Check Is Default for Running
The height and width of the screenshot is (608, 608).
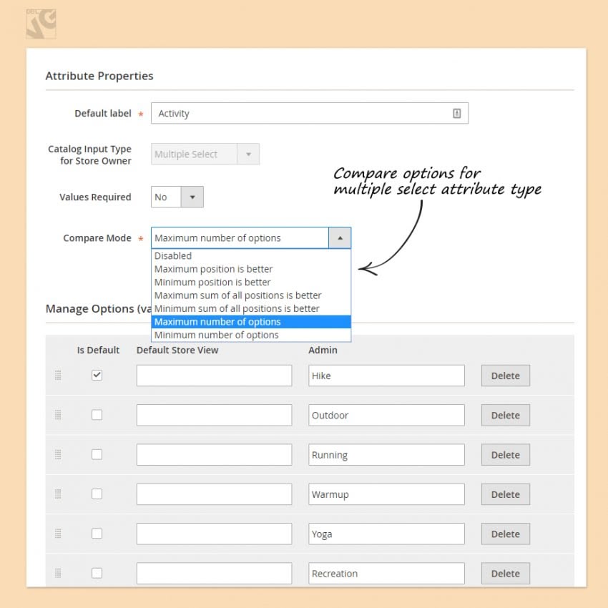(97, 454)
